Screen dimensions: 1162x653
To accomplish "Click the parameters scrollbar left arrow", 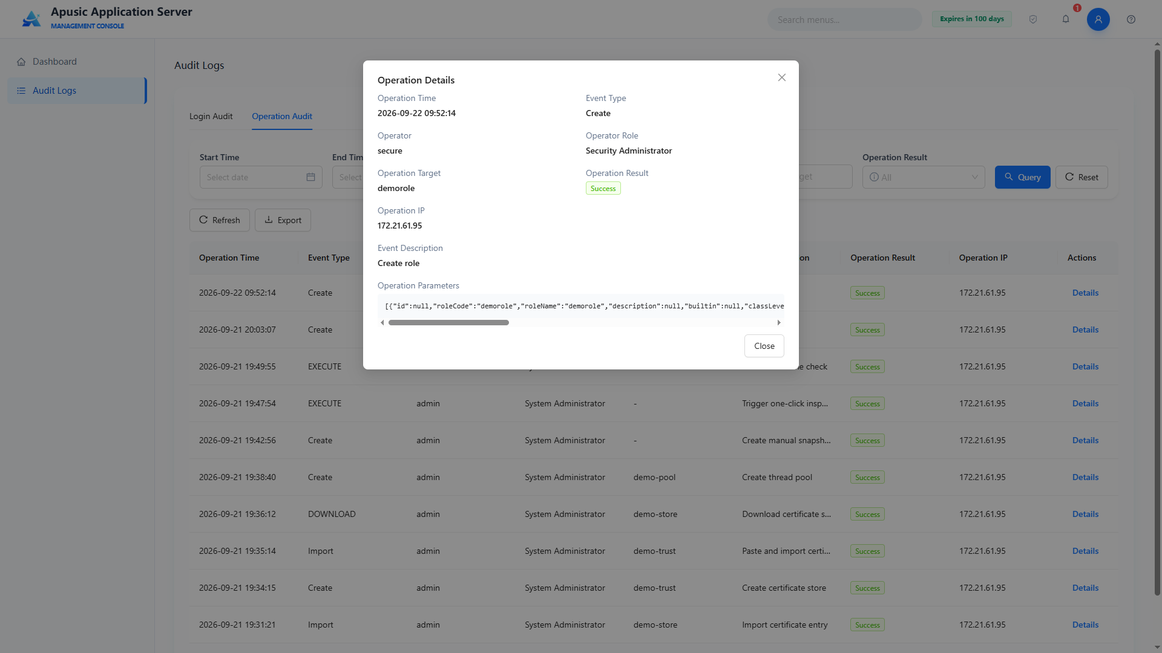I will (x=382, y=323).
